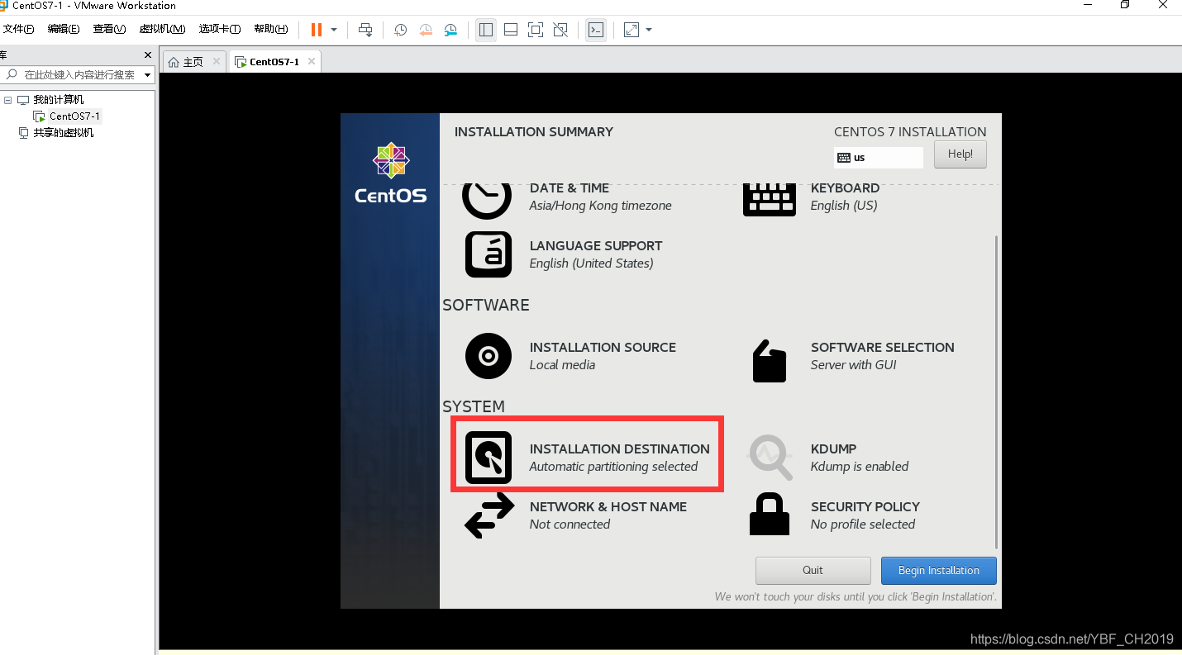This screenshot has width=1182, height=655.
Task: Open the SECURITY POLICY settings
Action: pyautogui.click(x=835, y=515)
